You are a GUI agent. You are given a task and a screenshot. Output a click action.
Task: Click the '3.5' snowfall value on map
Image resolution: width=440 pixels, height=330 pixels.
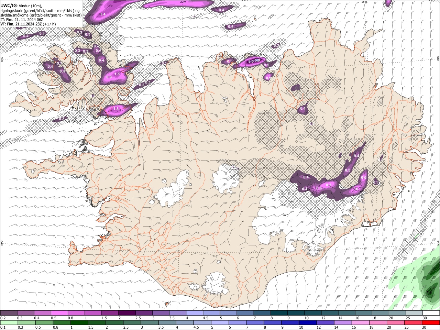[x=251, y=61]
